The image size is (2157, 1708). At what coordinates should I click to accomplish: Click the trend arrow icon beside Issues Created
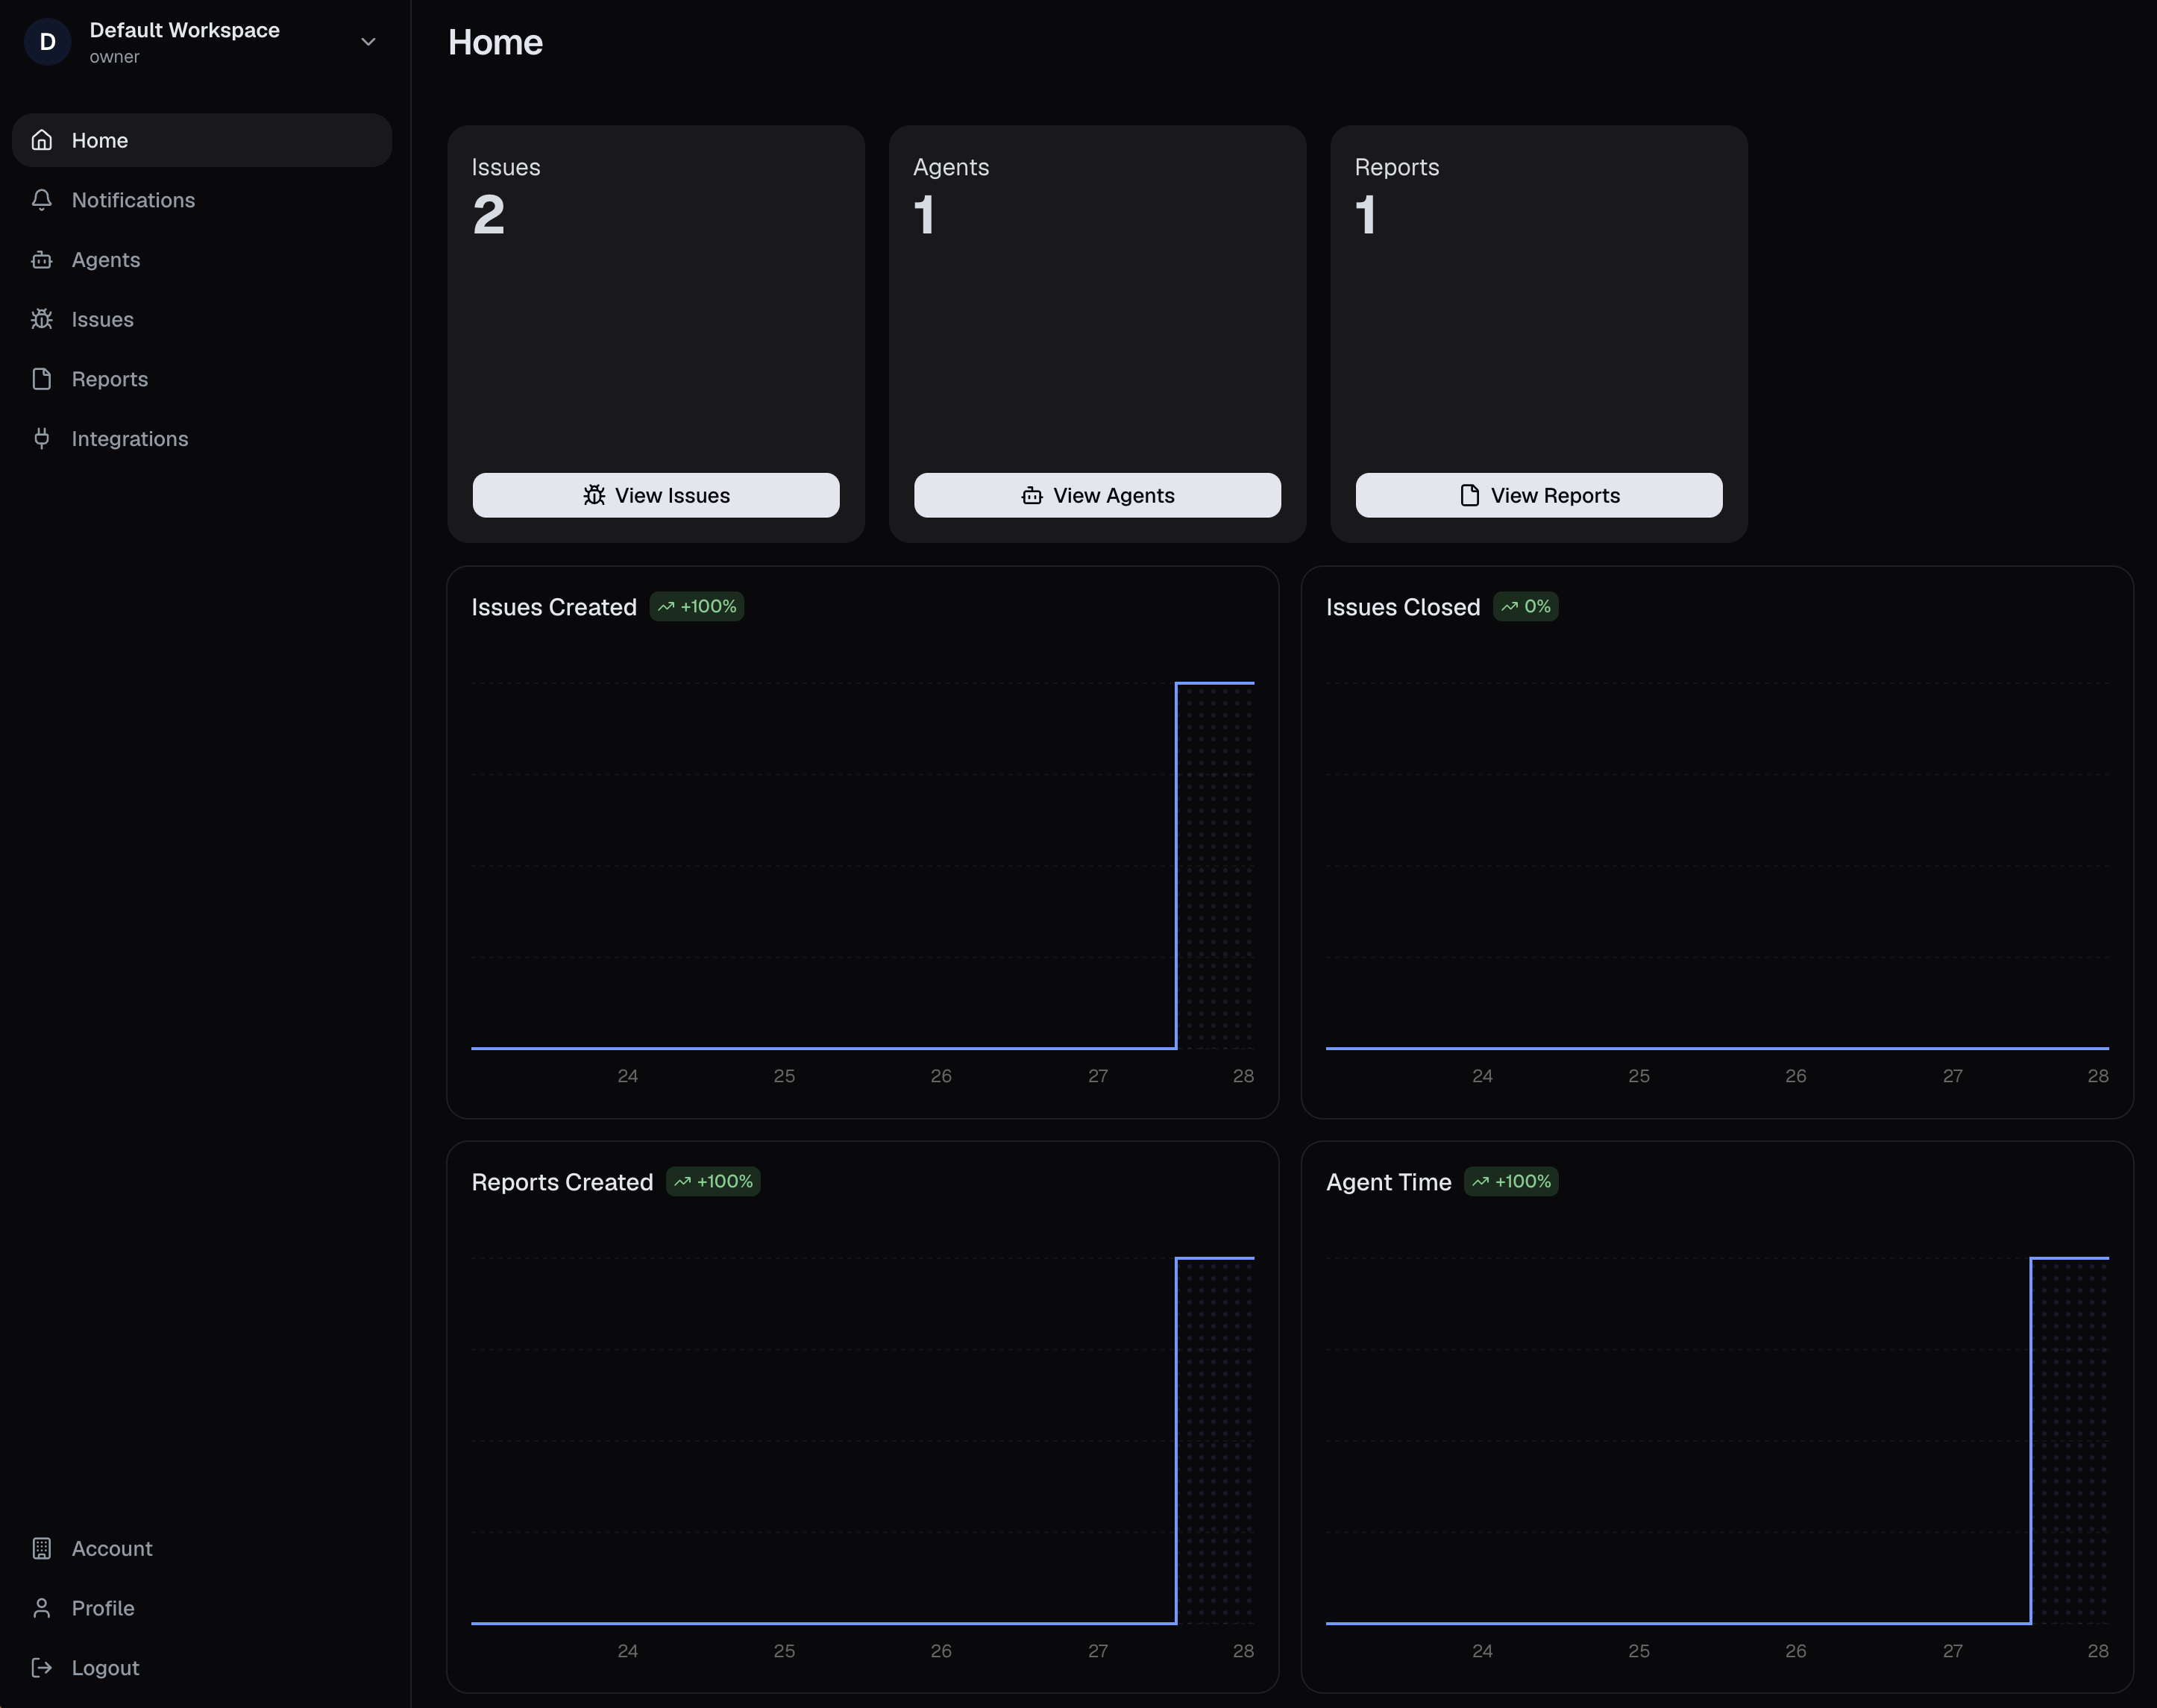666,607
